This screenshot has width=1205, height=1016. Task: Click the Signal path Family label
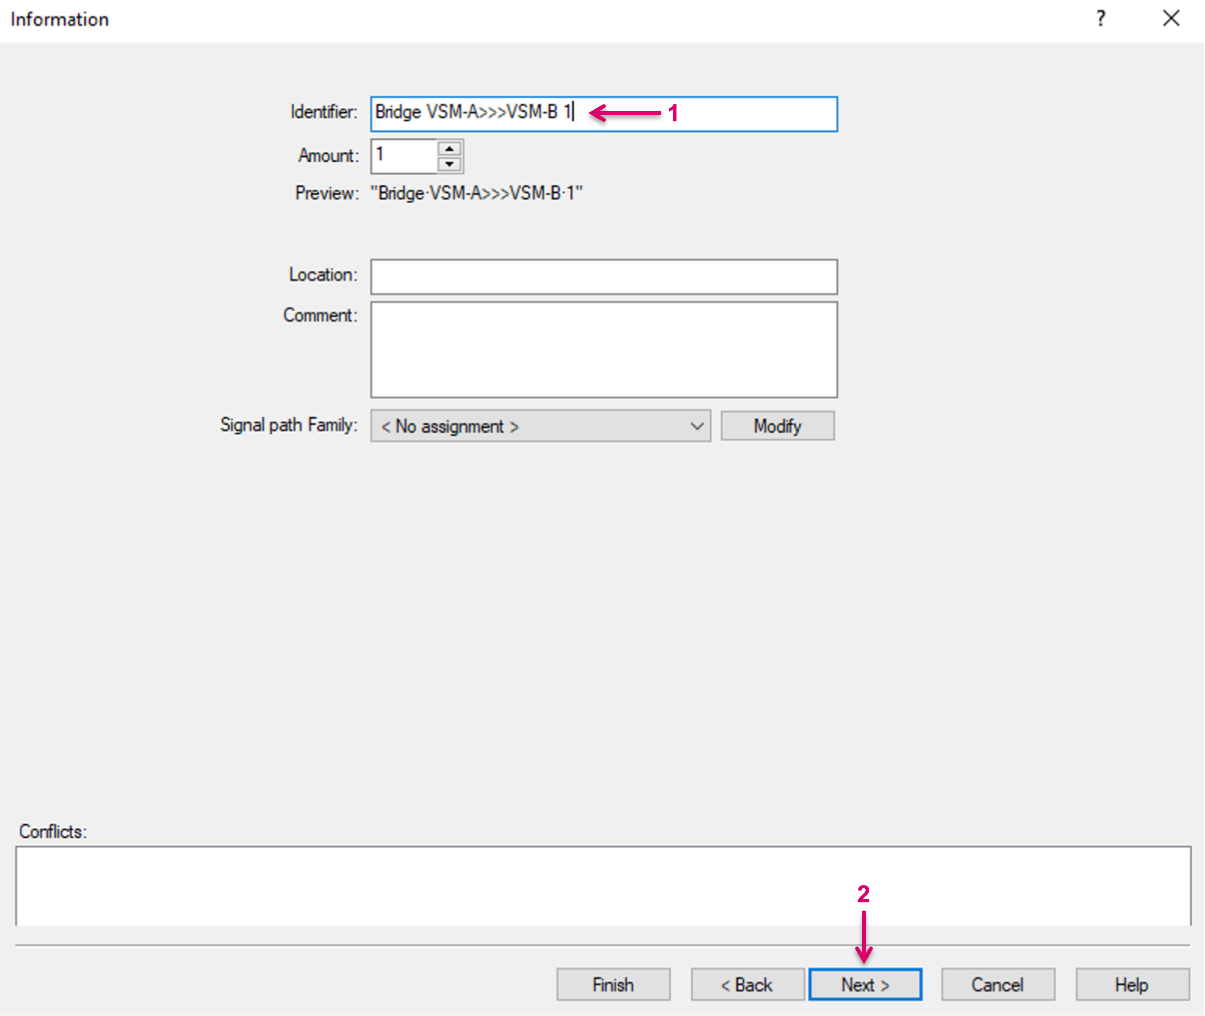tap(289, 425)
